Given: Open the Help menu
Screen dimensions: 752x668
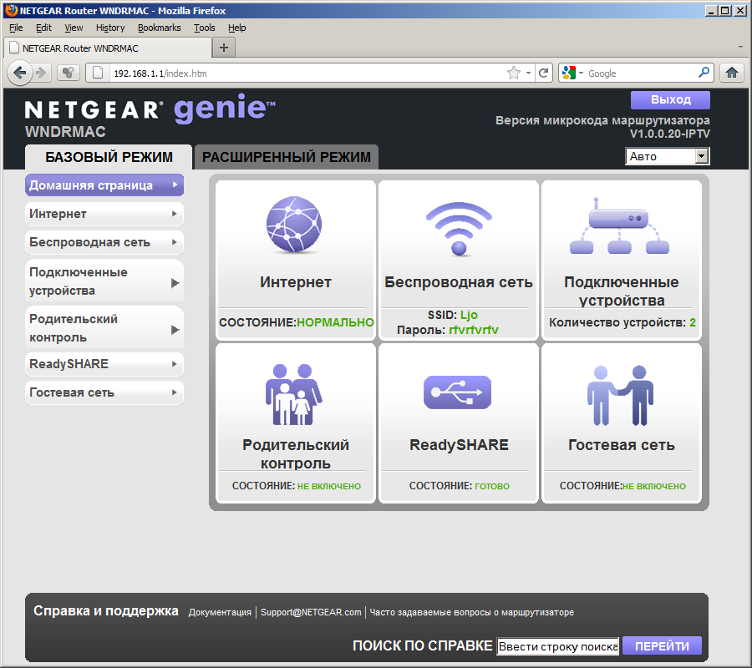Looking at the screenshot, I should click(237, 28).
